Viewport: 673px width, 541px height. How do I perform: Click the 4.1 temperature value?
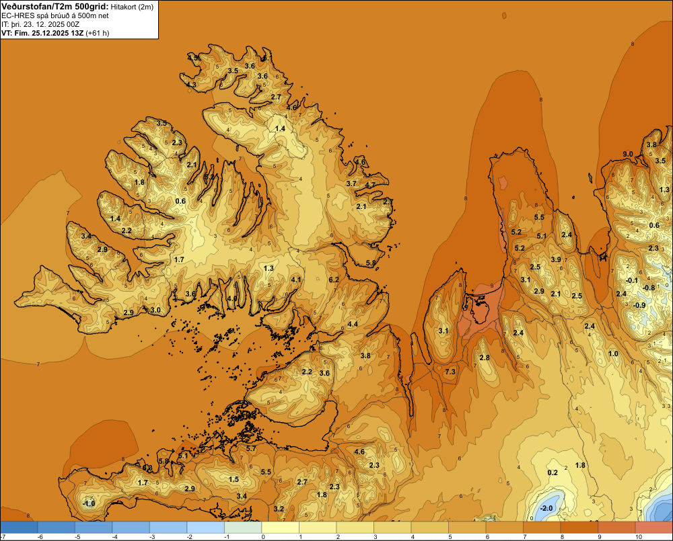tap(295, 280)
